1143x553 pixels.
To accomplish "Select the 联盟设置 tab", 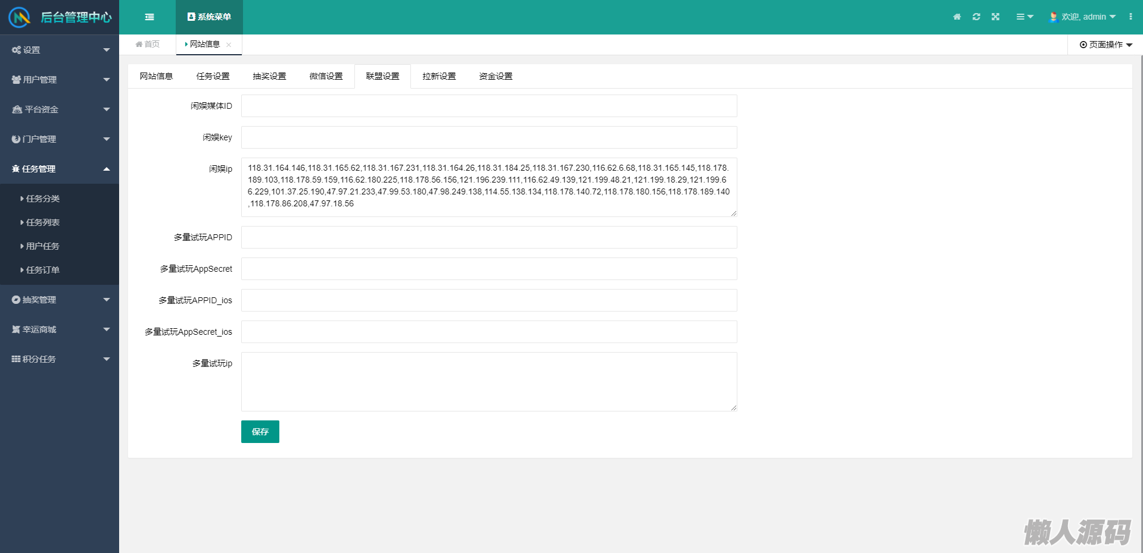I will pos(382,76).
